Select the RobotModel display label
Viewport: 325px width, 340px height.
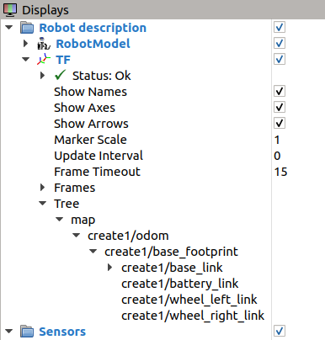click(93, 44)
